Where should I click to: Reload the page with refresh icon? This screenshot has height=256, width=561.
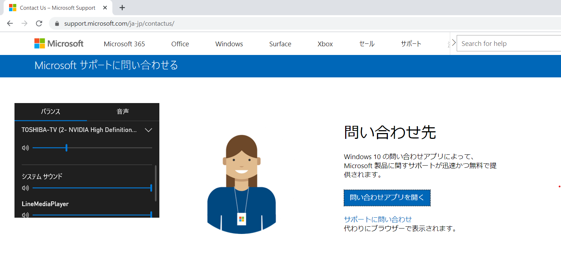(x=39, y=24)
